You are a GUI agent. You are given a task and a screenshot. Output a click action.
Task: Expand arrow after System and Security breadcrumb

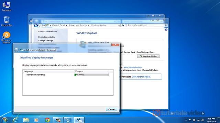[89, 25]
